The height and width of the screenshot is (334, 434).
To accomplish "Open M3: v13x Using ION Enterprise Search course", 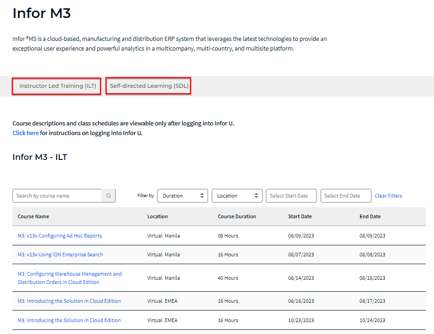I will (60, 255).
